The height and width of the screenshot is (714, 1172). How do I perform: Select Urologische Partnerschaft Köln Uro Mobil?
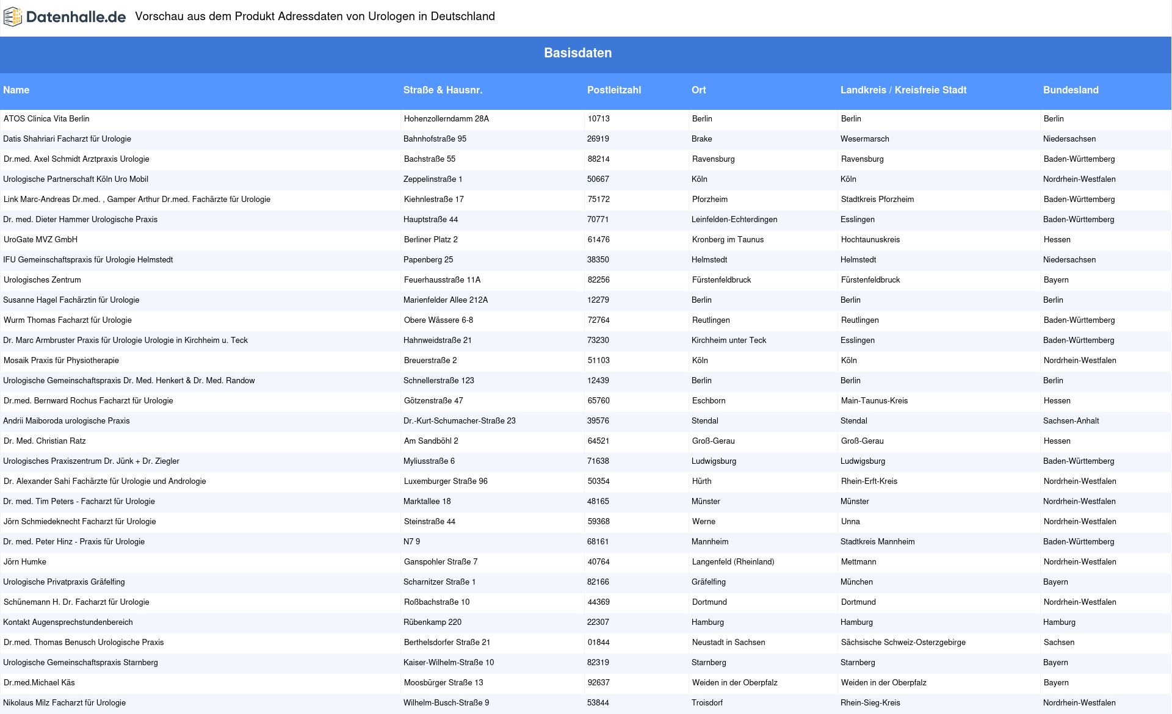[x=76, y=179]
